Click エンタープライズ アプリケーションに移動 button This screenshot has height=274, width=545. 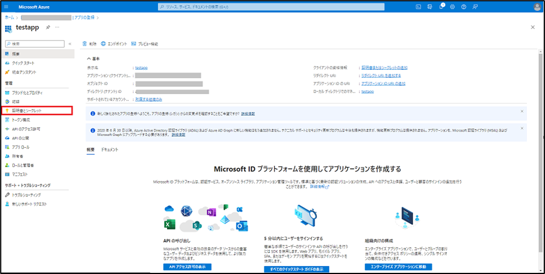point(398,267)
